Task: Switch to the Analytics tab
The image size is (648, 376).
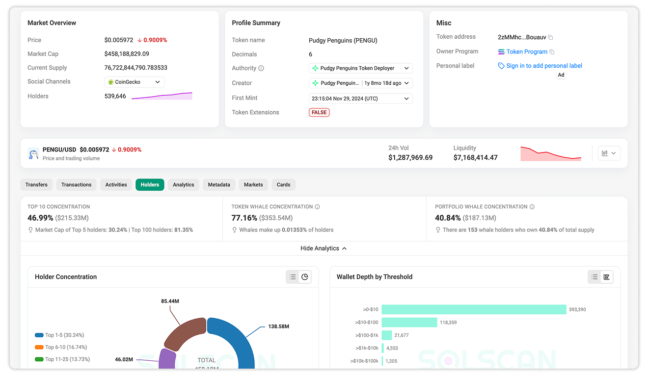Action: pos(184,185)
